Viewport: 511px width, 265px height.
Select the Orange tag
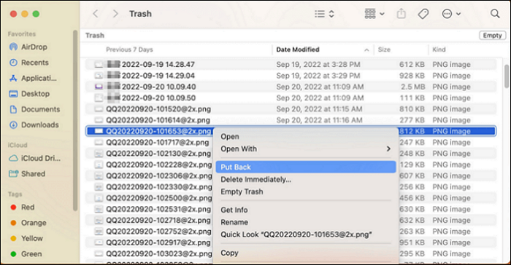click(28, 223)
